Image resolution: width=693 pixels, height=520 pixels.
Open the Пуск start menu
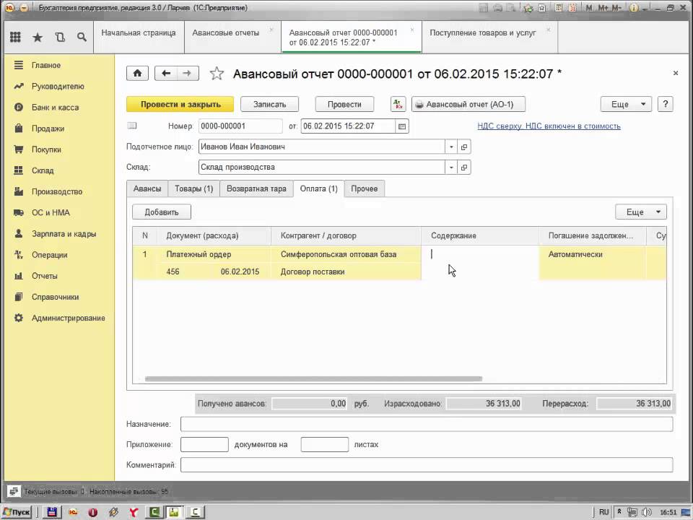pos(17,512)
